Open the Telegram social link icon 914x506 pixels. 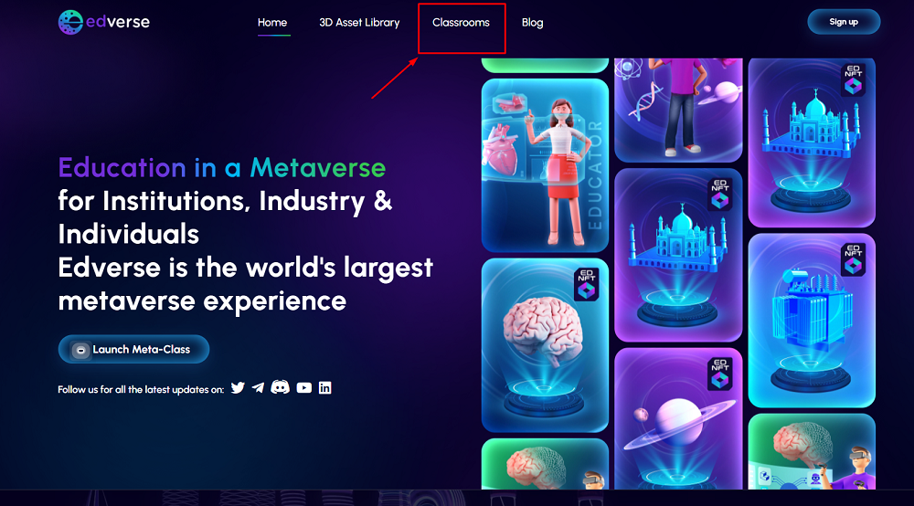tap(259, 388)
